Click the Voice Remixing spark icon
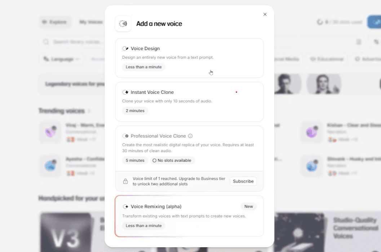 126,207
